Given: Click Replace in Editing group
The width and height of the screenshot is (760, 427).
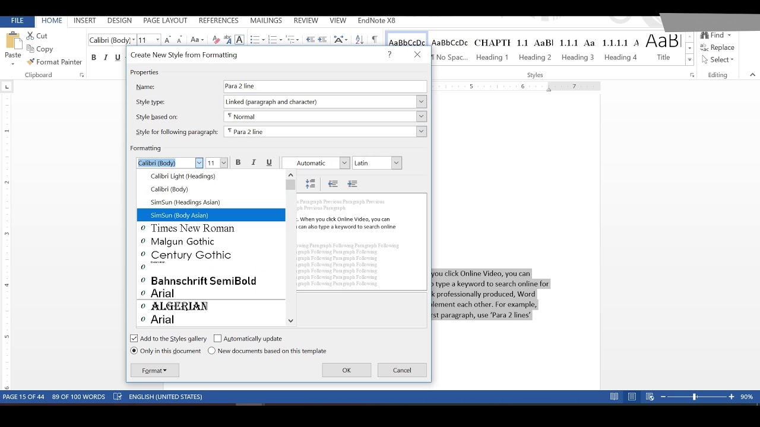Looking at the screenshot, I should pos(717,47).
